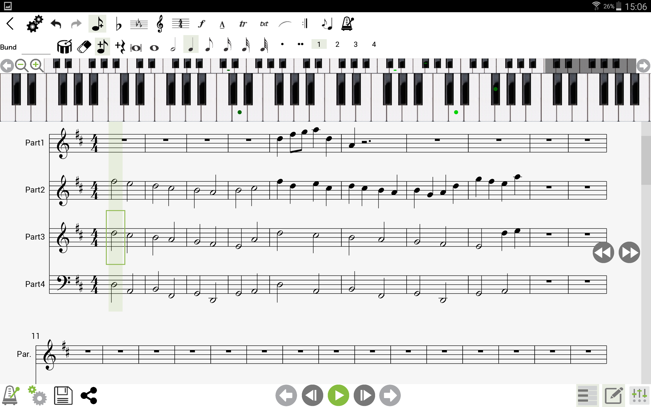Select half note duration
651x407 pixels.
(x=173, y=45)
